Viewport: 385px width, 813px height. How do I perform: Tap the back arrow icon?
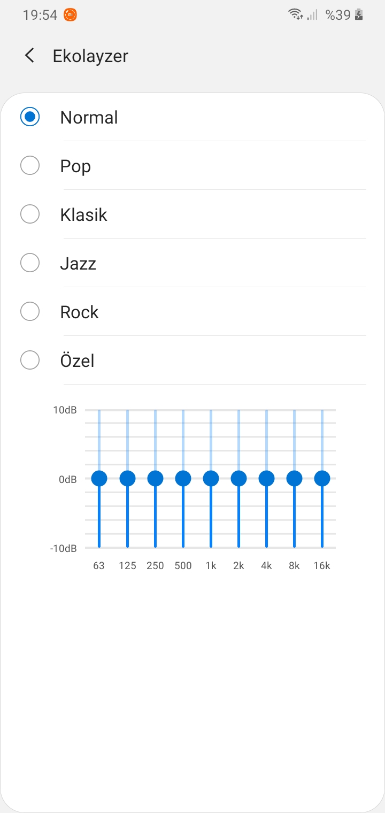tap(29, 56)
